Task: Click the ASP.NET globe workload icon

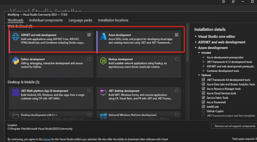Action: (x=16, y=37)
